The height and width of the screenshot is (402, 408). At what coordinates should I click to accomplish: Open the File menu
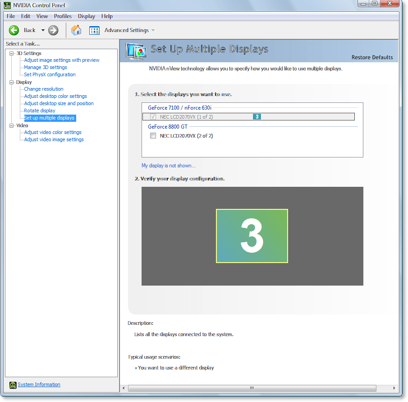[x=10, y=16]
